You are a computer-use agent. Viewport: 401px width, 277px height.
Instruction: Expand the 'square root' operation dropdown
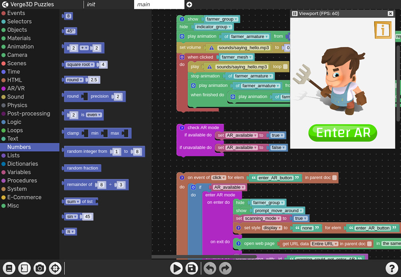[80, 65]
